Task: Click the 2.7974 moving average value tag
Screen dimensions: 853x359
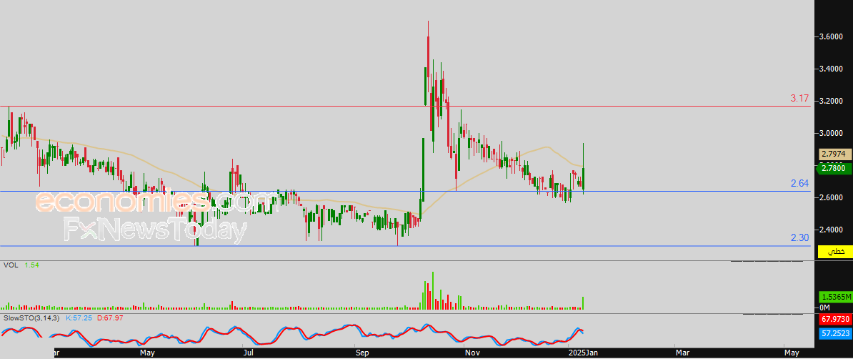Action: pyautogui.click(x=836, y=155)
